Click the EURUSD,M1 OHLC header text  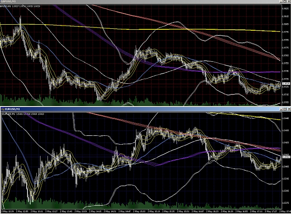click(23, 114)
